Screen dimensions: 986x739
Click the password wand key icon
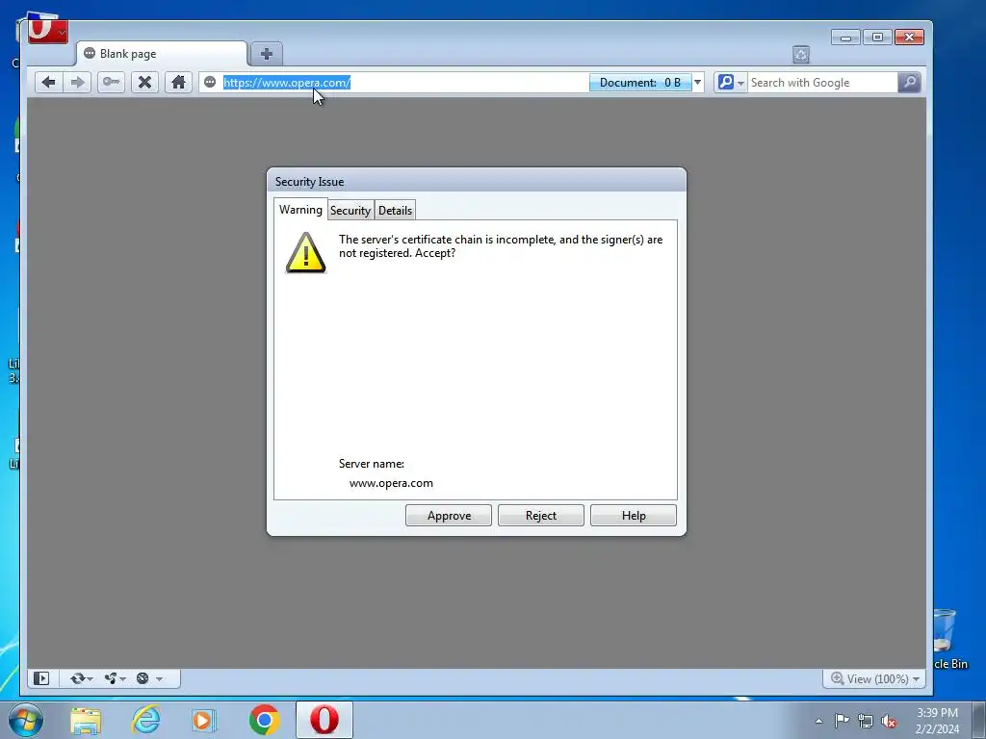112,83
